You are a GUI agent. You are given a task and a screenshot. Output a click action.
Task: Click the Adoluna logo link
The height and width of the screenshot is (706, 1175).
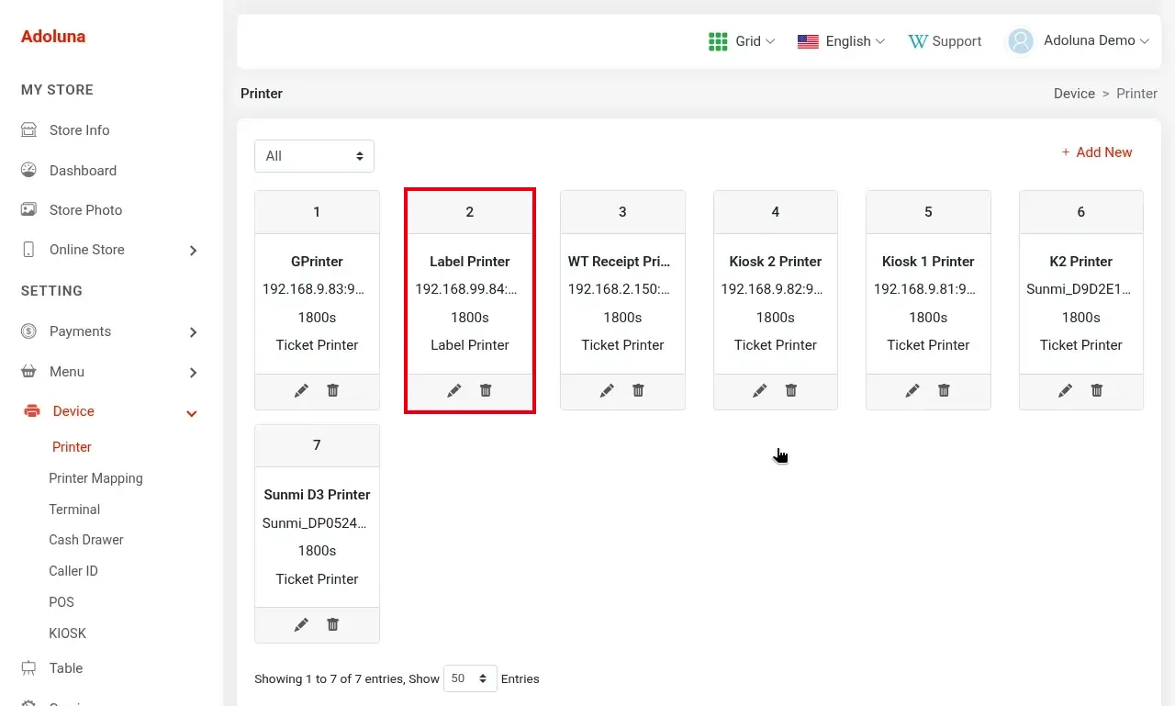coord(53,37)
